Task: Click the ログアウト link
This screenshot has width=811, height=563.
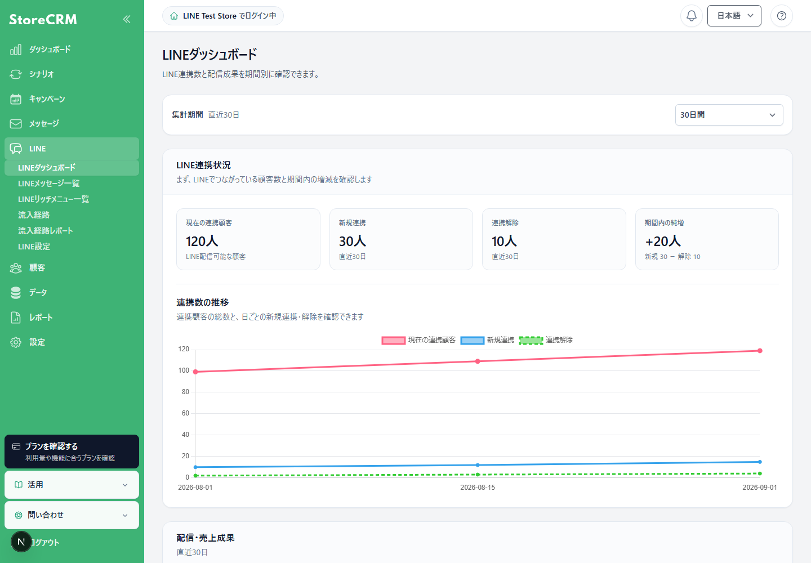Action: [45, 543]
